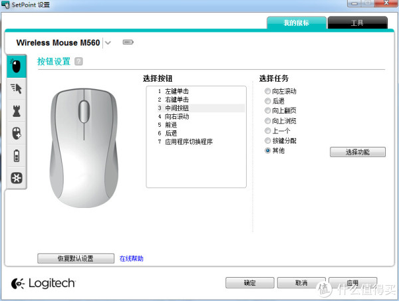Close the SetPoint window

(386, 3)
